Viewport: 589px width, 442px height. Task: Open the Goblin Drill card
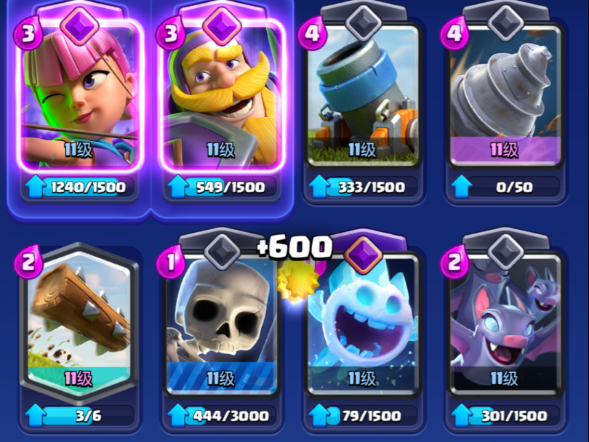click(505, 96)
